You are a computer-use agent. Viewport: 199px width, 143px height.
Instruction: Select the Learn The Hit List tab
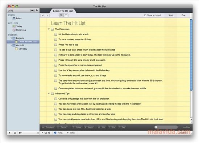63,11
